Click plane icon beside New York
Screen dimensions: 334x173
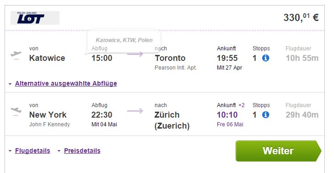coord(16,111)
